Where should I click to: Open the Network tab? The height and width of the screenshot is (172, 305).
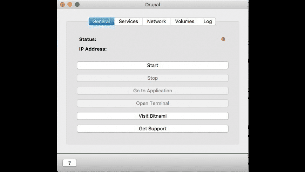coord(156,21)
